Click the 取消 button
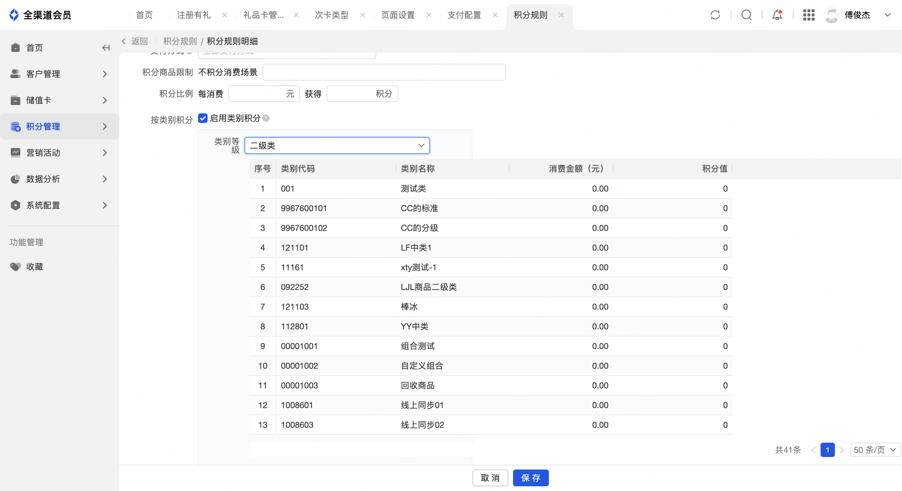Screen dimensions: 902x491 pos(490,478)
